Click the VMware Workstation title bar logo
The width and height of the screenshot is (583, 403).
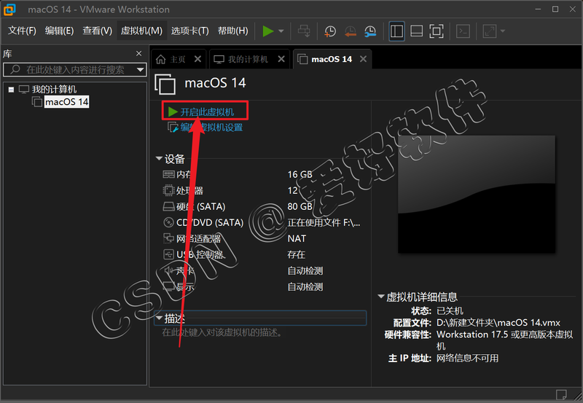pyautogui.click(x=9, y=9)
